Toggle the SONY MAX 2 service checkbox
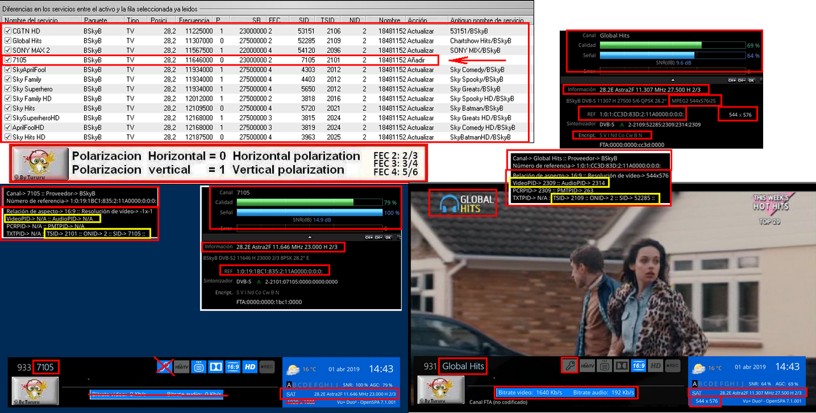Screen dimensions: 816x413 click(x=8, y=50)
